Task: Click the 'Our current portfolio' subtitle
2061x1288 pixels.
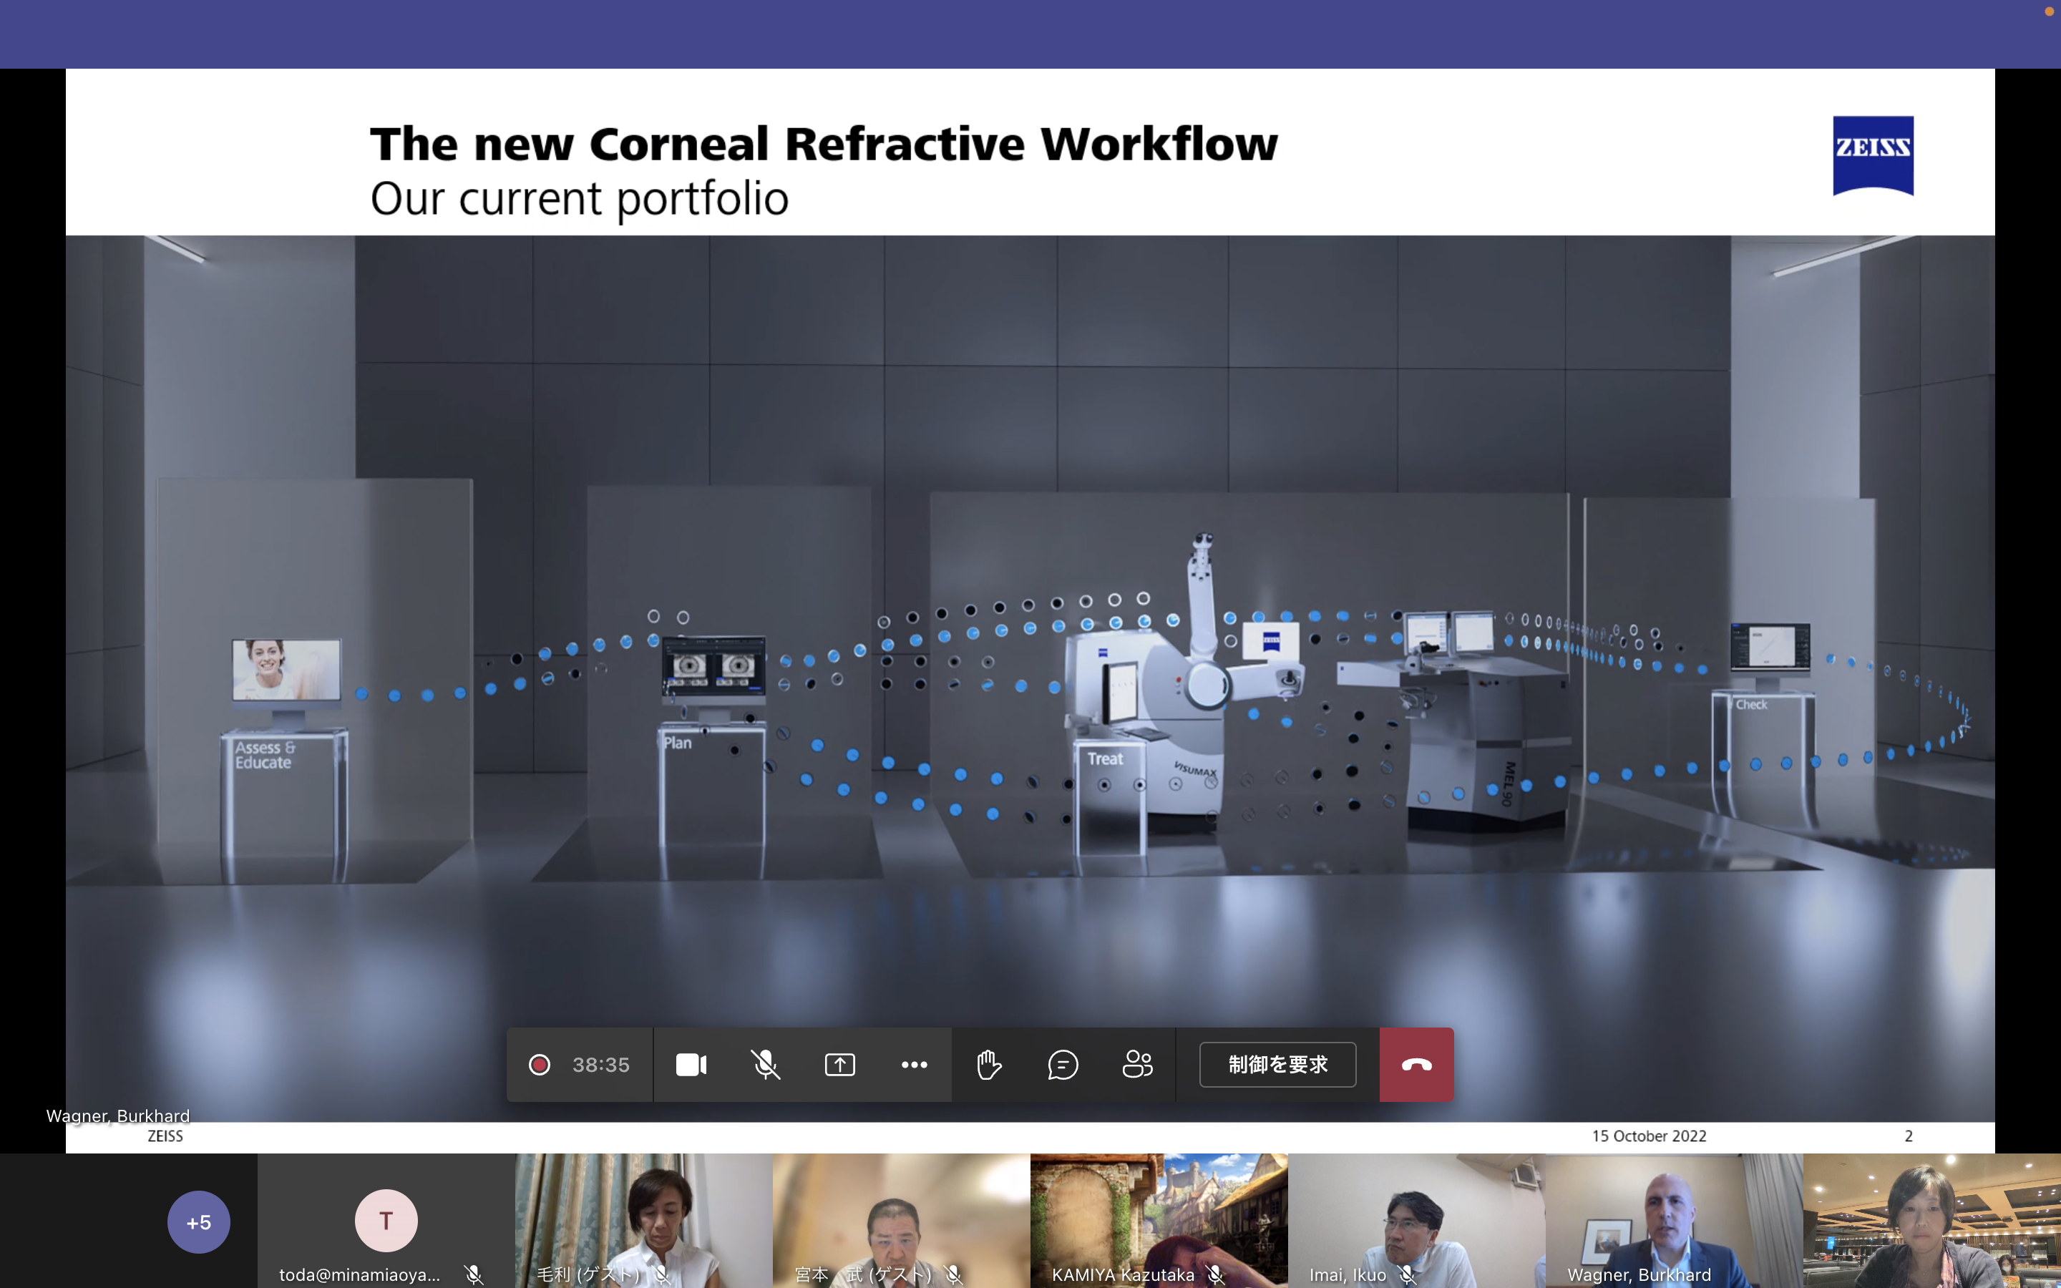Action: [x=579, y=198]
